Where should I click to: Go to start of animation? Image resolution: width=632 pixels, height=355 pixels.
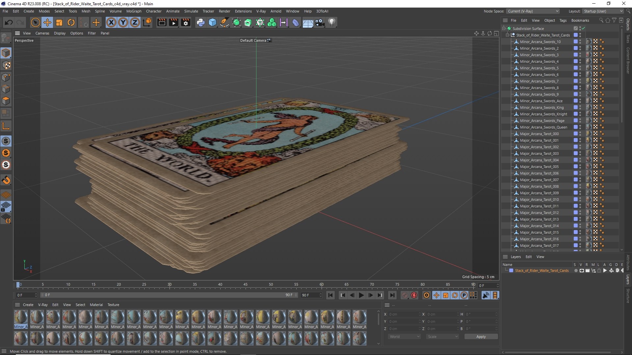click(330, 295)
